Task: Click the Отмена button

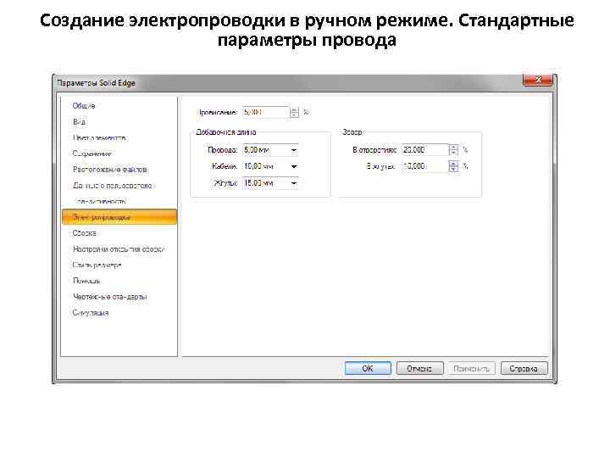Action: pyautogui.click(x=419, y=368)
